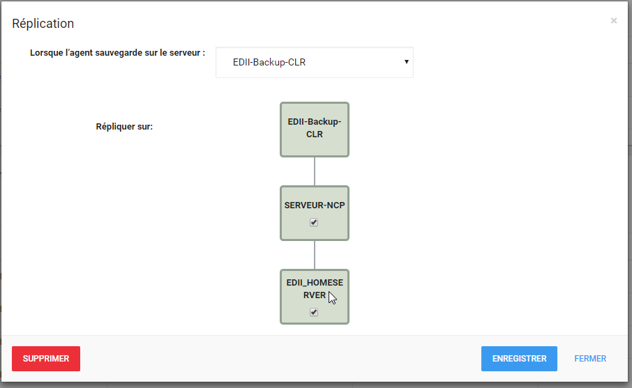
Task: Select the SERVEUR-NCP node label
Action: pos(315,205)
